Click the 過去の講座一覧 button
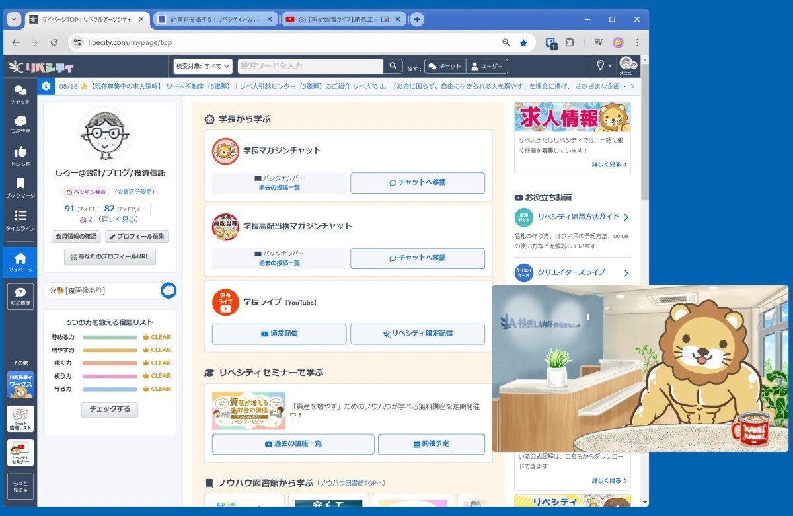Screen dimensions: 793x516 [293, 444]
